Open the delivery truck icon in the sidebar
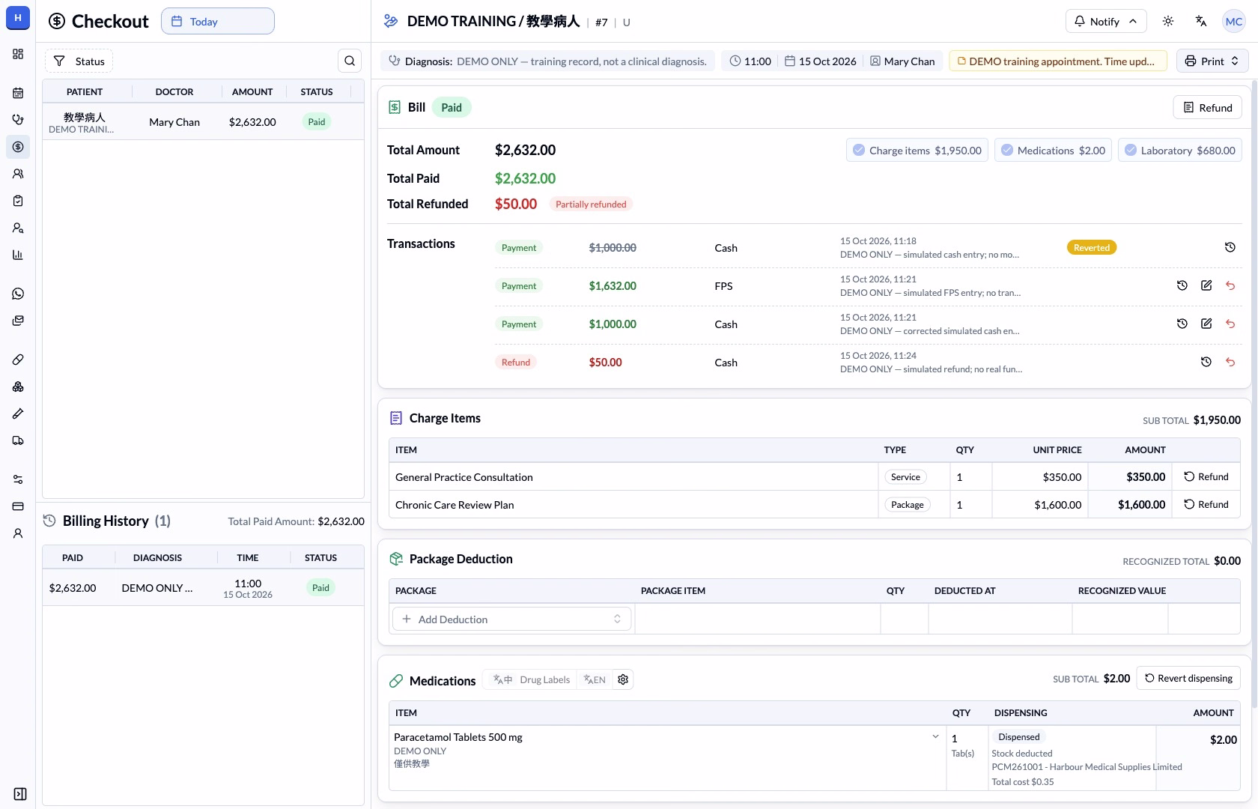1258x809 pixels. (18, 440)
